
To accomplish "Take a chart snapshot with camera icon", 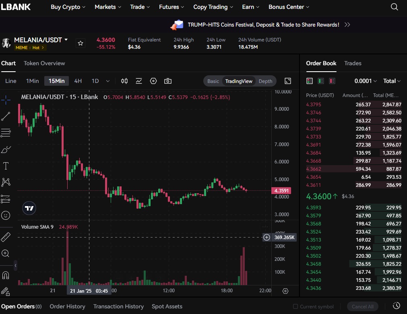I will point(168,81).
